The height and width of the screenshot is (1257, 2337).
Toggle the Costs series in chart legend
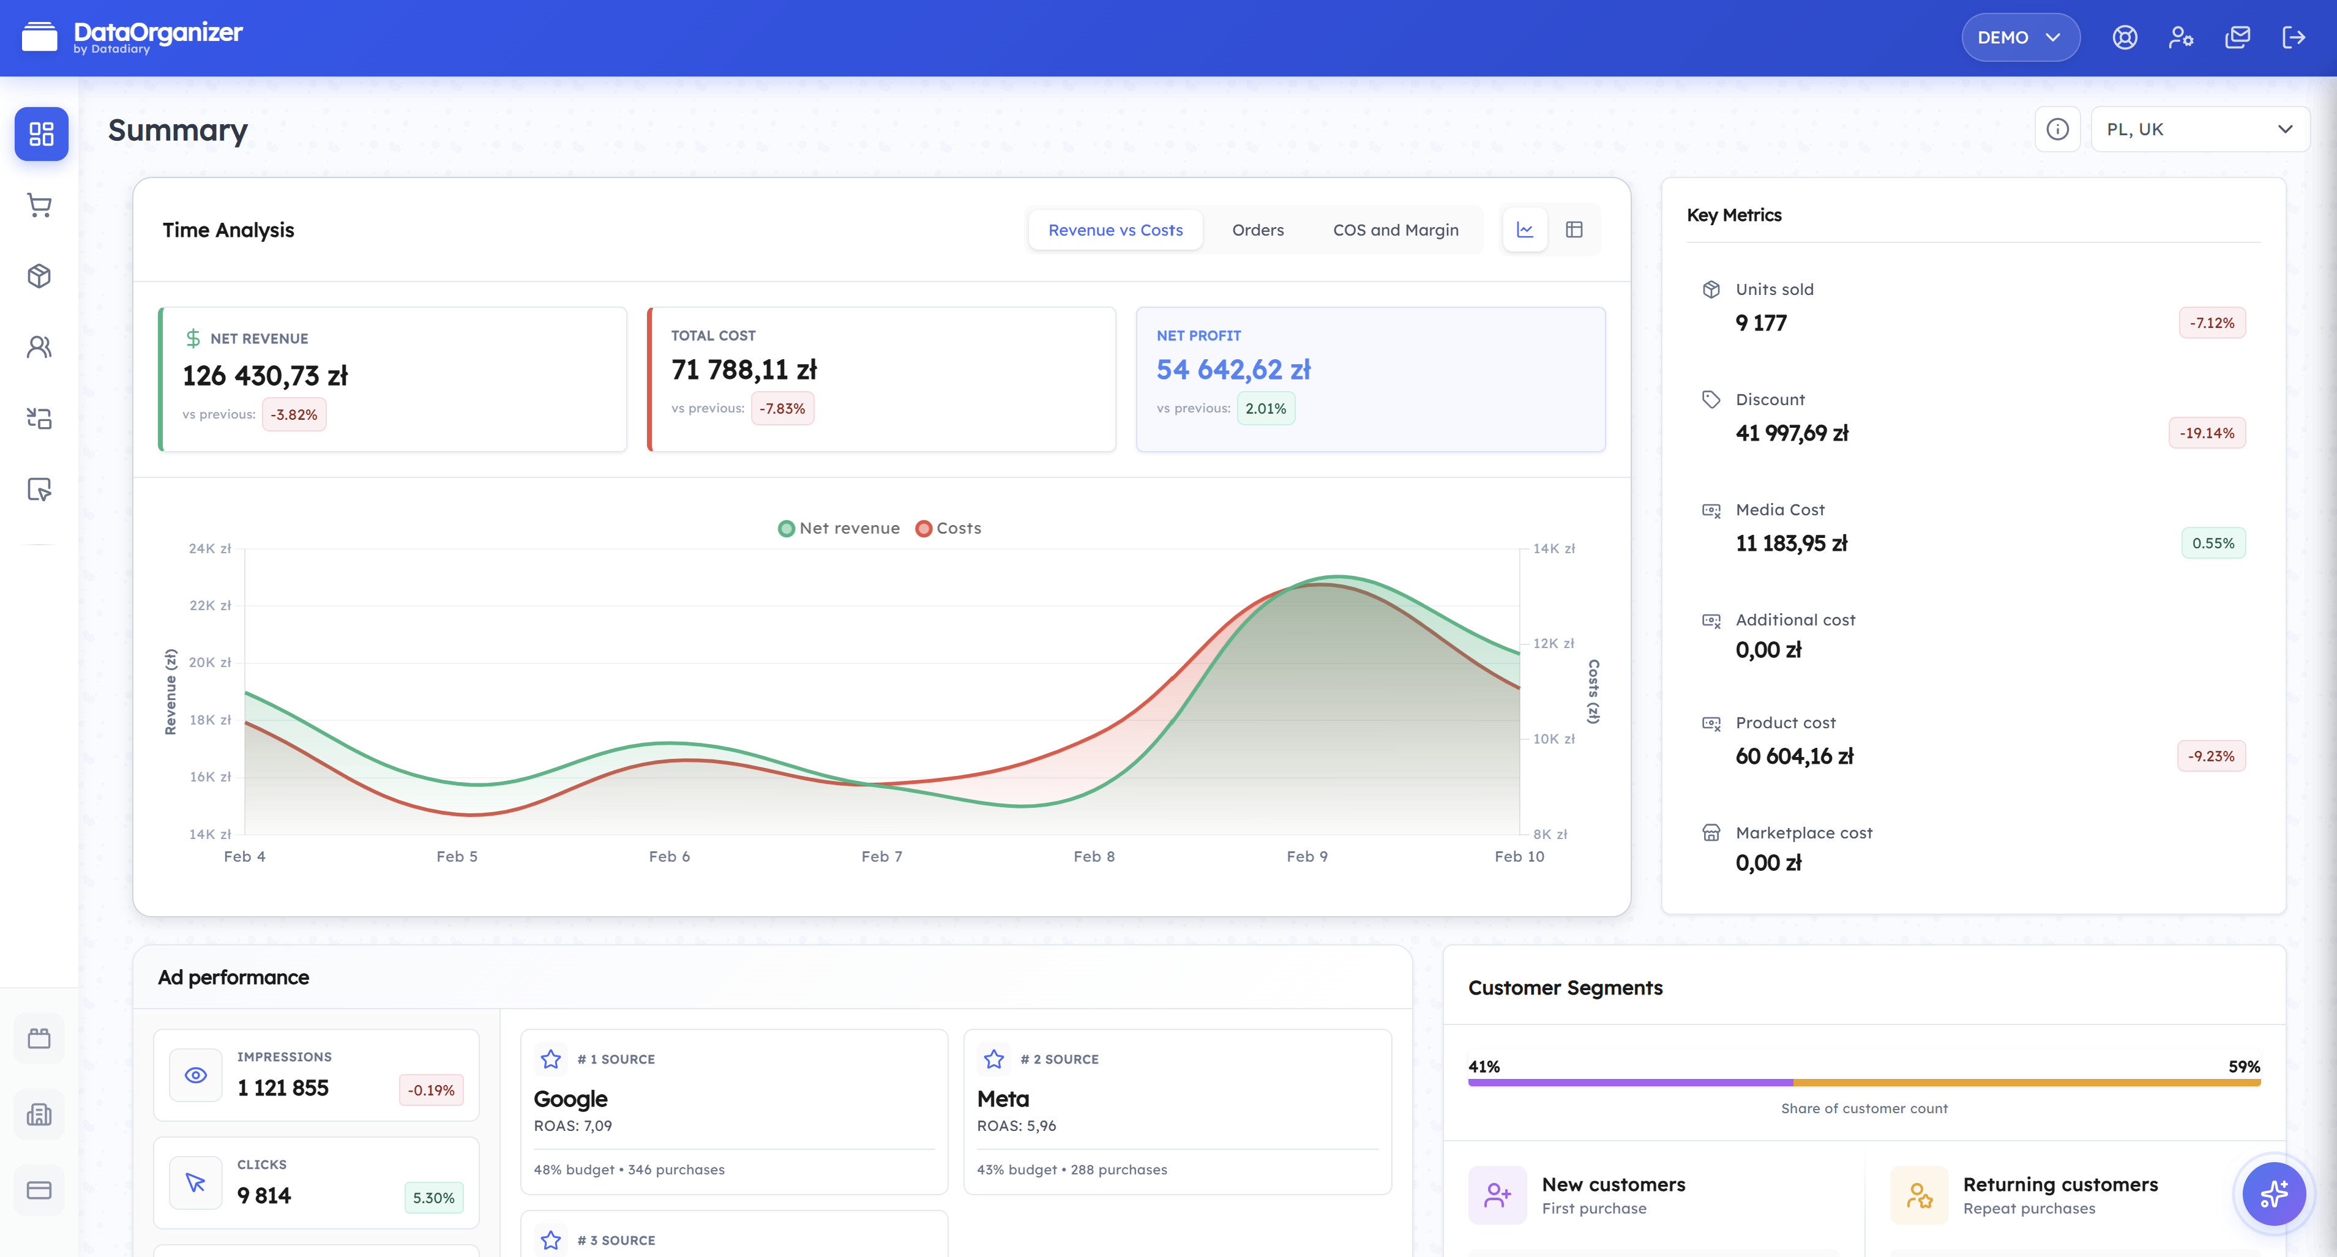coord(948,528)
